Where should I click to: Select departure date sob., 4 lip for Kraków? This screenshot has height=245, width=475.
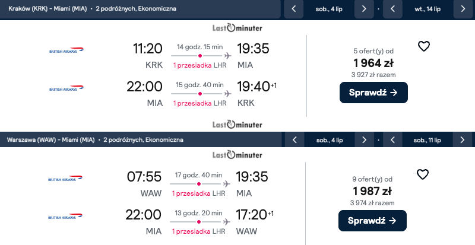pyautogui.click(x=329, y=9)
